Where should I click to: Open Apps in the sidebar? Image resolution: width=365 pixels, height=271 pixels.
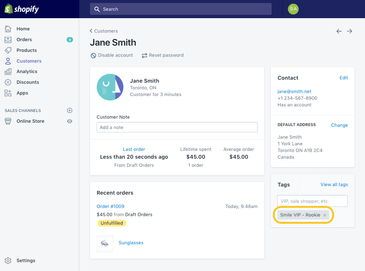(22, 93)
